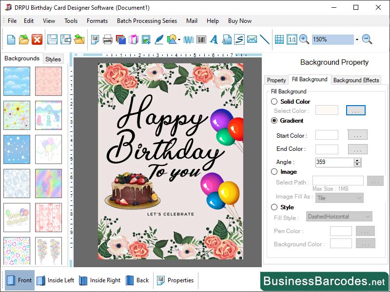Open the zoom percentage dropdown
This screenshot has height=292, width=390.
coord(357,40)
